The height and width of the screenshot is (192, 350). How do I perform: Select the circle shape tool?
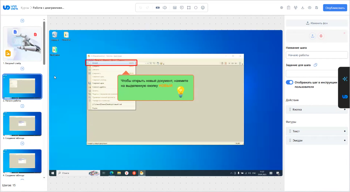(196, 8)
